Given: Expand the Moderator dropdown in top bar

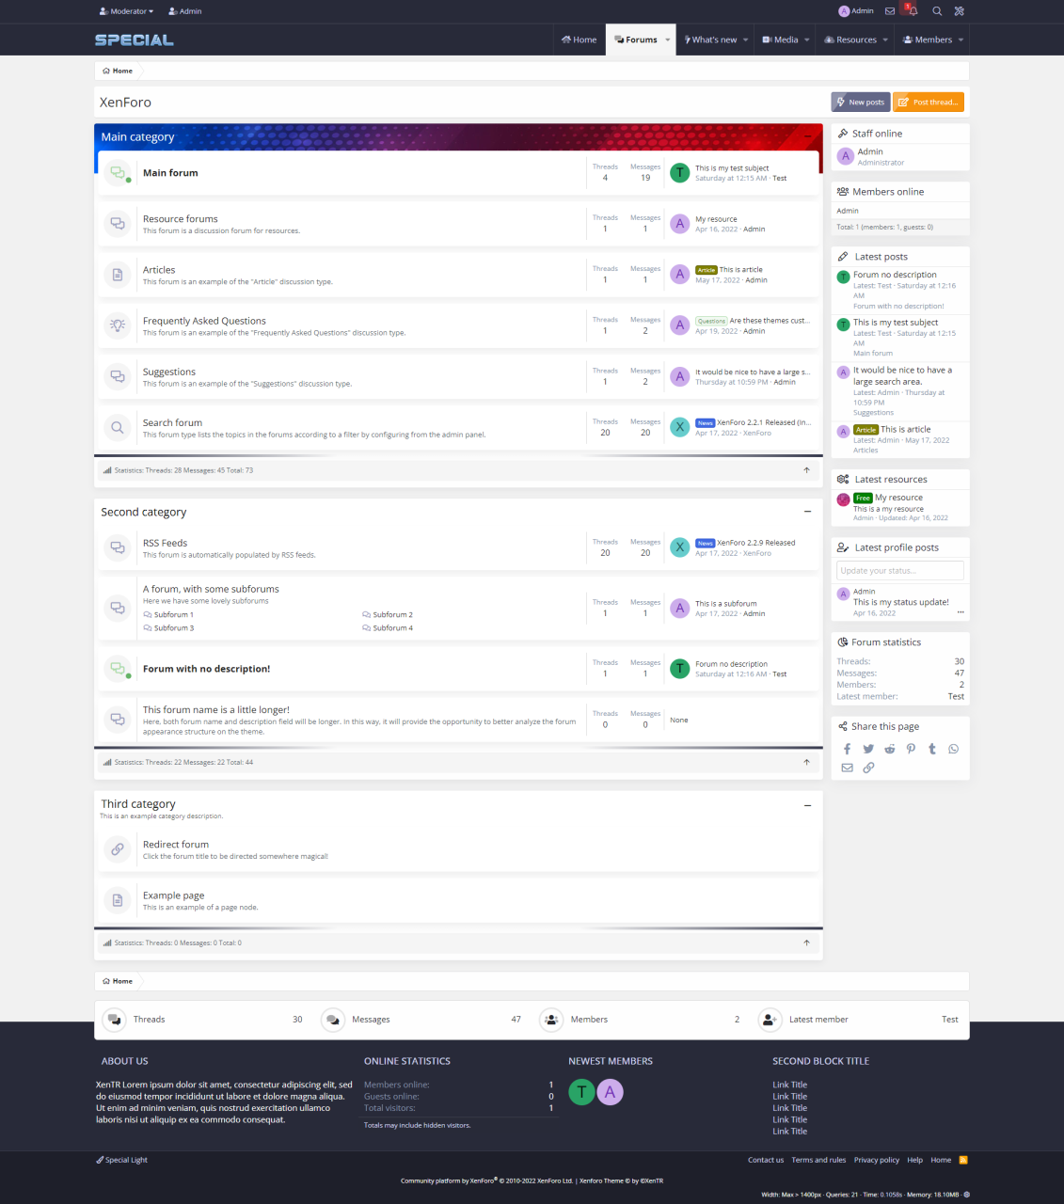Looking at the screenshot, I should tap(127, 11).
